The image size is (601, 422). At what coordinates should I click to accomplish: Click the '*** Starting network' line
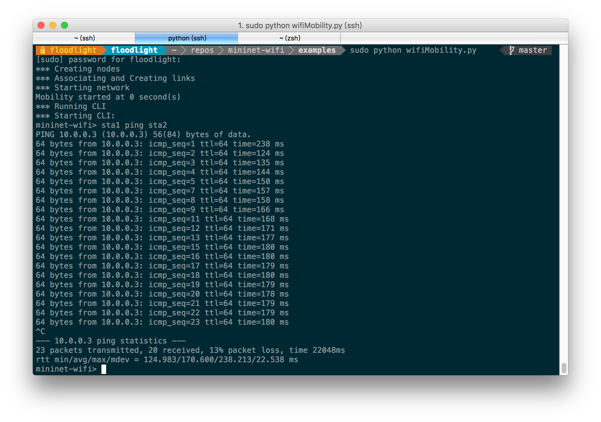[82, 88]
